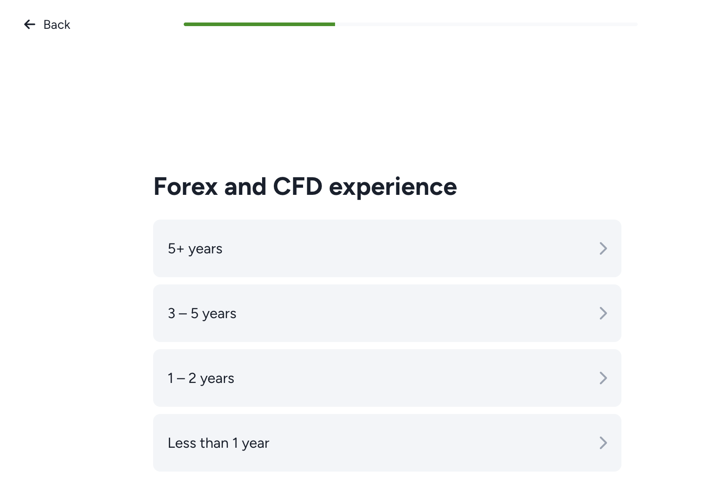Pick the 1 – 2 years experience card
Image resolution: width=707 pixels, height=504 pixels.
387,378
